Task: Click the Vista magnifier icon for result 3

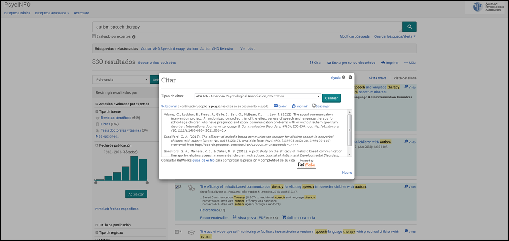Action: tap(406, 186)
